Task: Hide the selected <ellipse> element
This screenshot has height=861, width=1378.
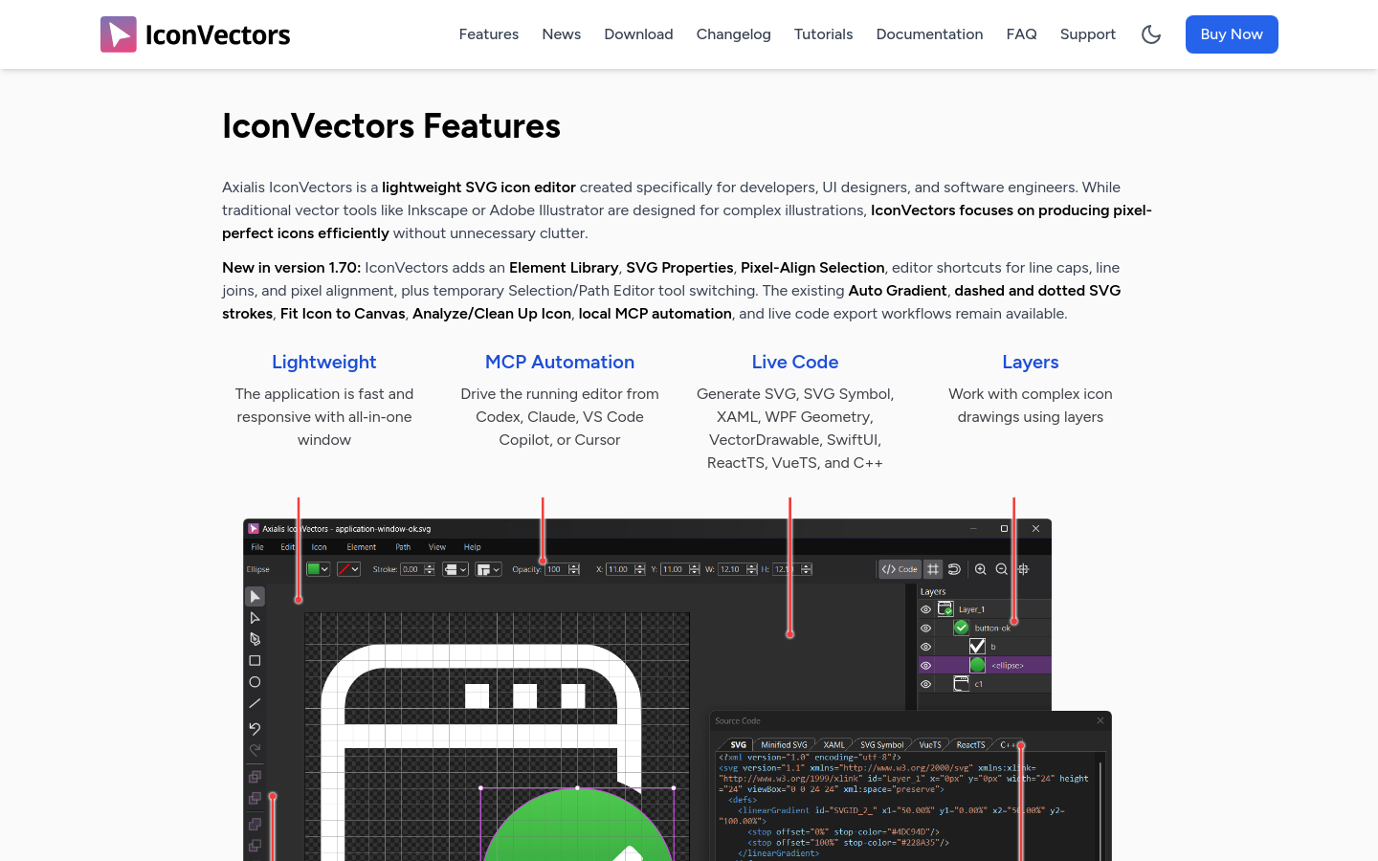Action: click(x=925, y=666)
